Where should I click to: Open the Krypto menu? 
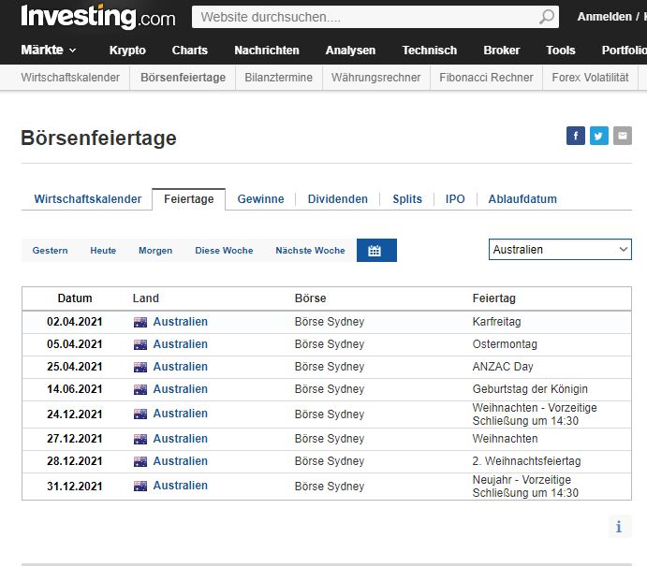[127, 50]
